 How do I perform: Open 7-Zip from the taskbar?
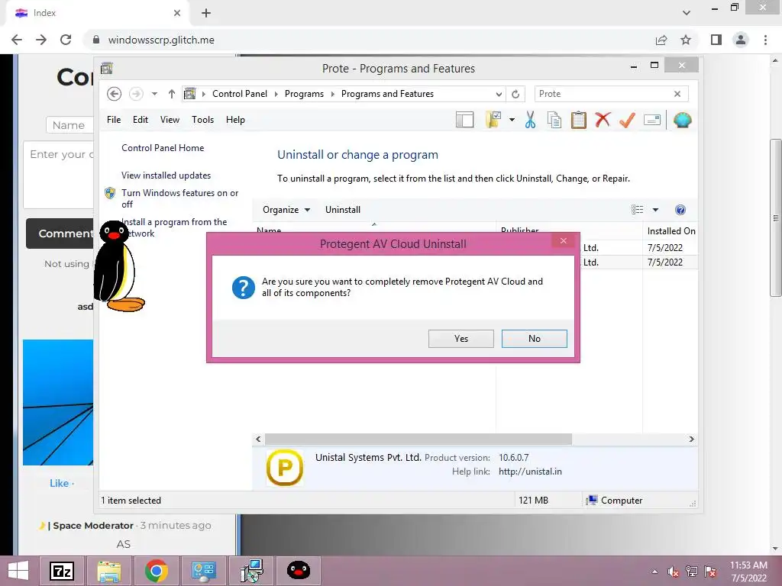click(x=62, y=571)
